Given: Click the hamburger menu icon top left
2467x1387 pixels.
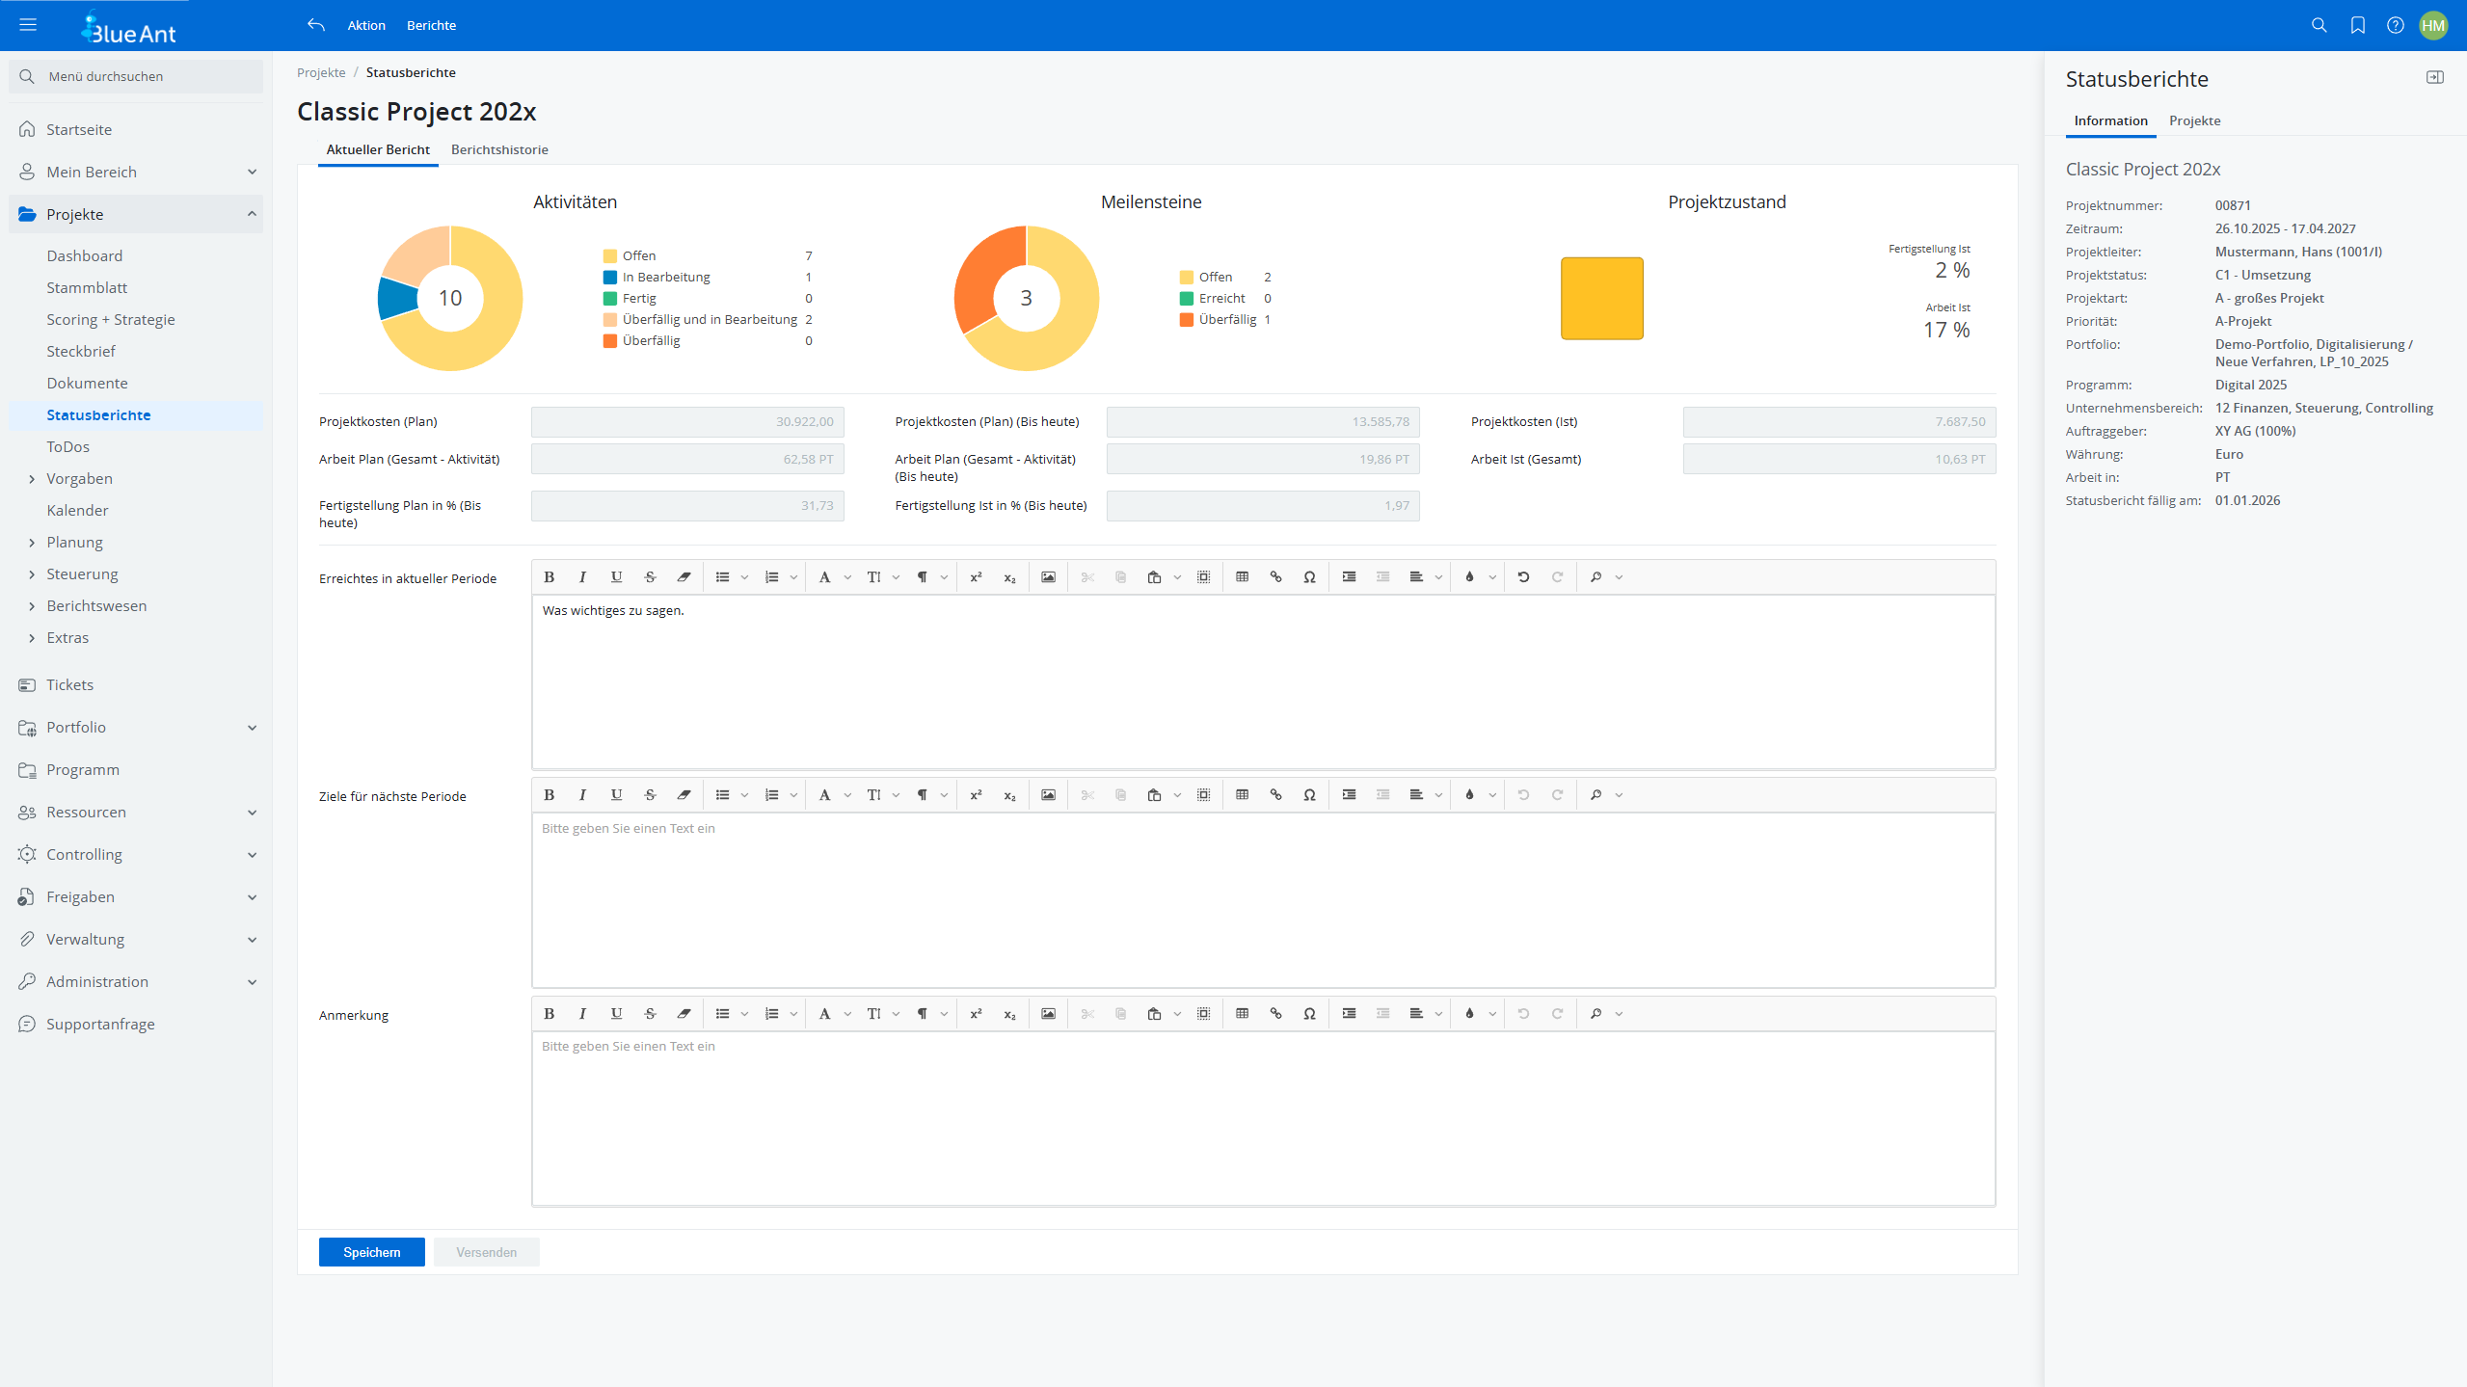Looking at the screenshot, I should click(28, 24).
